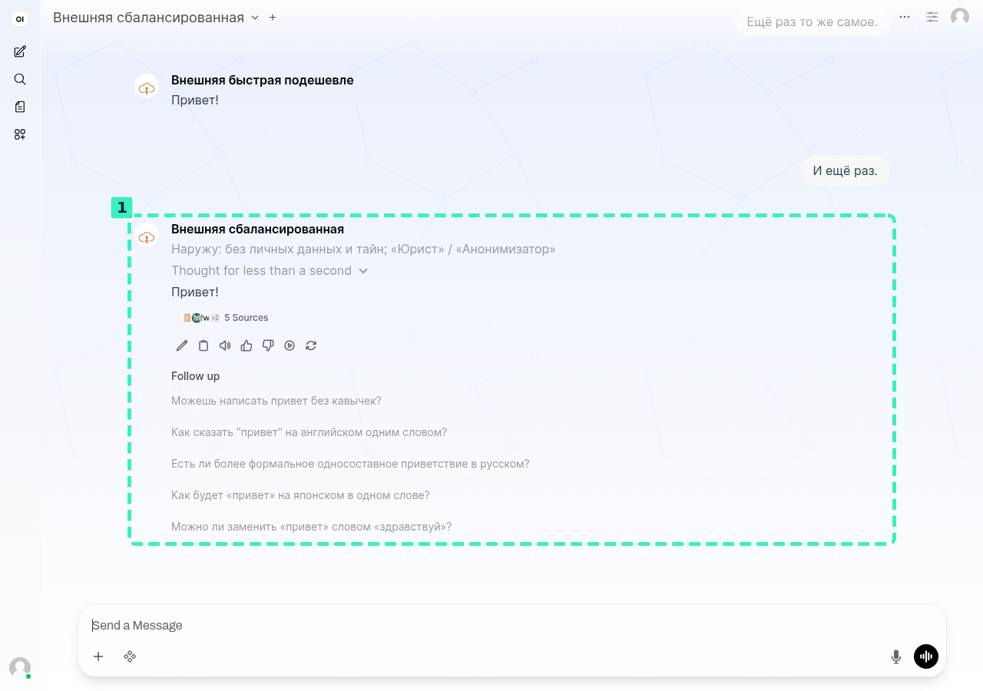Open notes from the left sidebar
Screen dimensions: 983x691
(20, 107)
